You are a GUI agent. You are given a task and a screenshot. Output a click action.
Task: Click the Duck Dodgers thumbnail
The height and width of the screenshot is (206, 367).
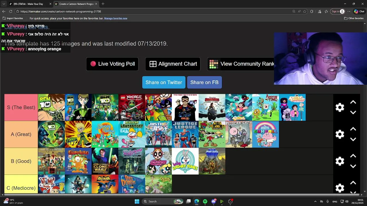coord(132,184)
